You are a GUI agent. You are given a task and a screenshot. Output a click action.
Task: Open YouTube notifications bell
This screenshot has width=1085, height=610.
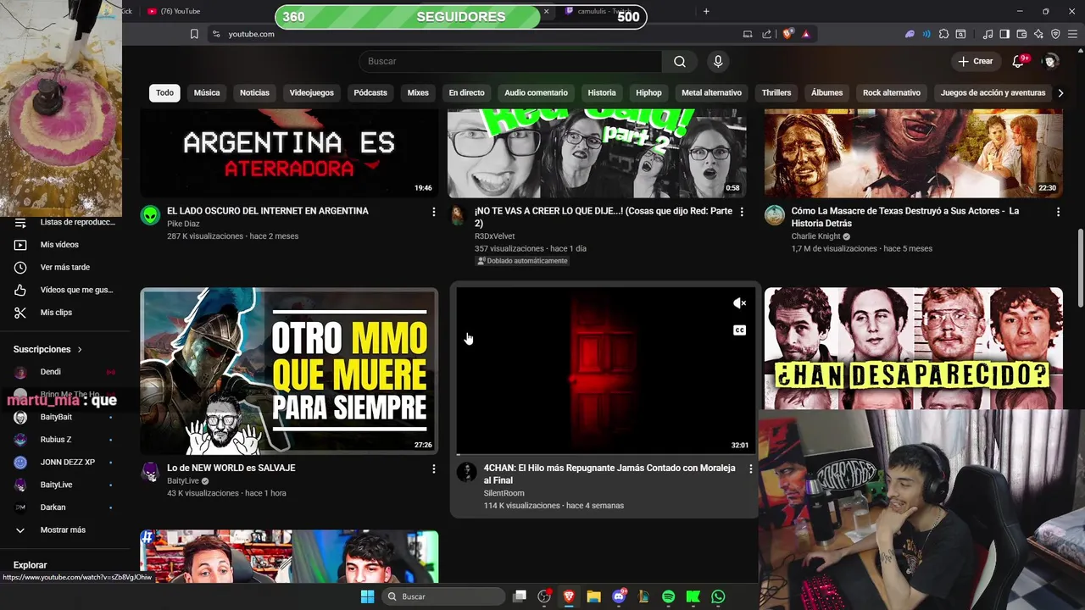click(x=1019, y=61)
